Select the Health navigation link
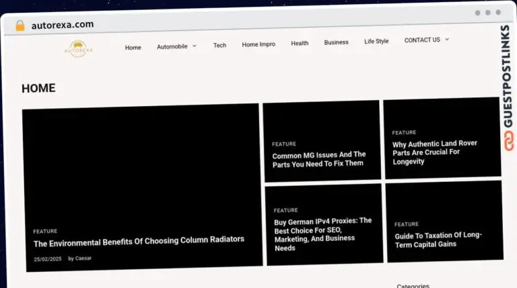 pos(300,43)
